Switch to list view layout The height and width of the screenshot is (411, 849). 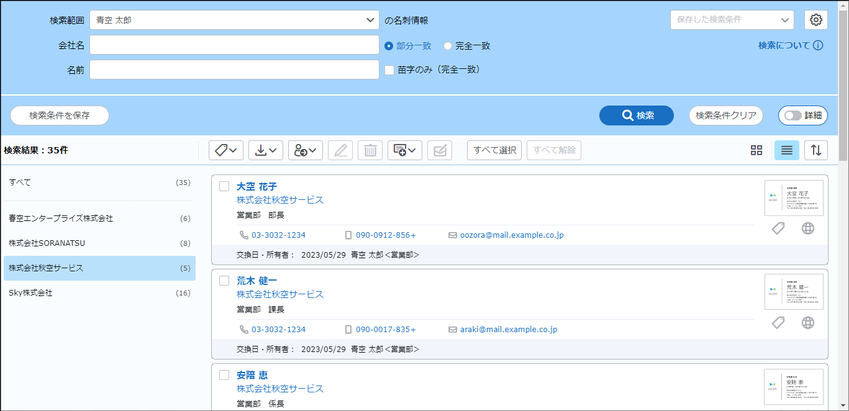click(786, 150)
